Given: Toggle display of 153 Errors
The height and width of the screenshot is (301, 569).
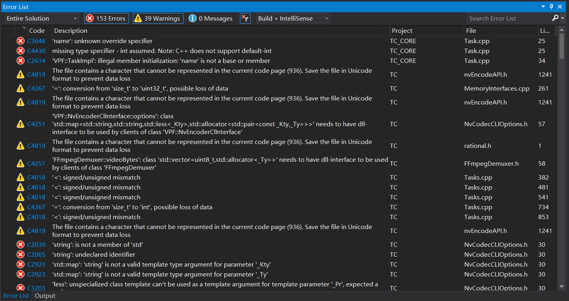Looking at the screenshot, I should [x=106, y=18].
